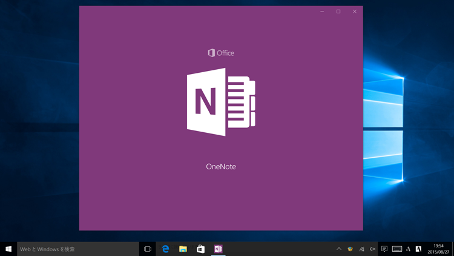Screen dimensions: 454x256
Task: Select the OneNote taskbar icon
Action: coord(218,249)
